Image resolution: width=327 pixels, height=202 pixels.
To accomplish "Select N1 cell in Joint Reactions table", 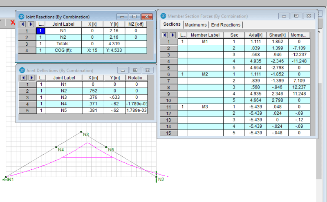I will [63, 31].
